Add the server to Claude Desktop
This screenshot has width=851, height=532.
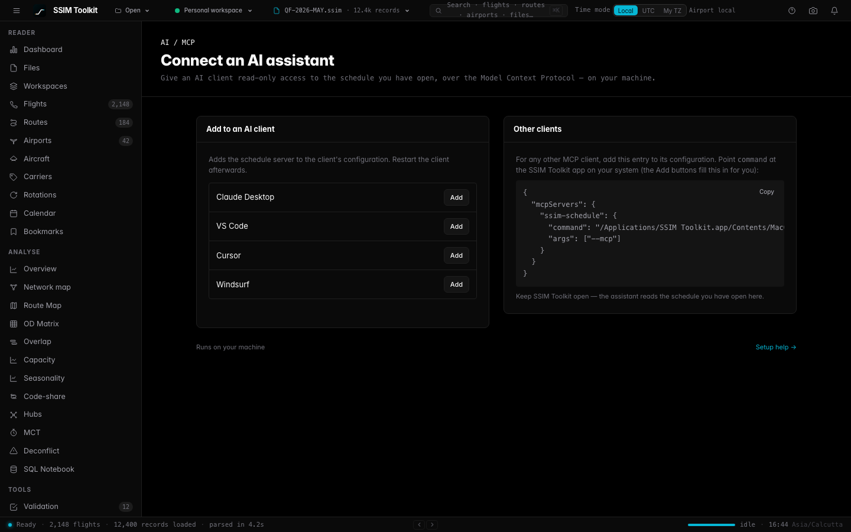coord(456,197)
